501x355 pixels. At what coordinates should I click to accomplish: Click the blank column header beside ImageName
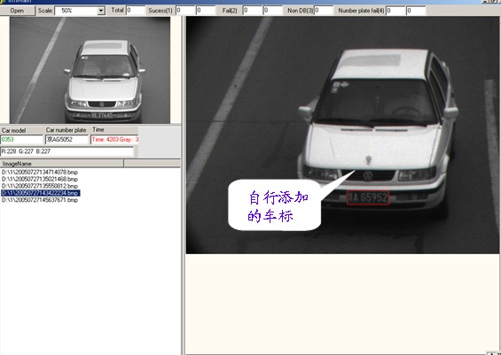[x=153, y=164]
